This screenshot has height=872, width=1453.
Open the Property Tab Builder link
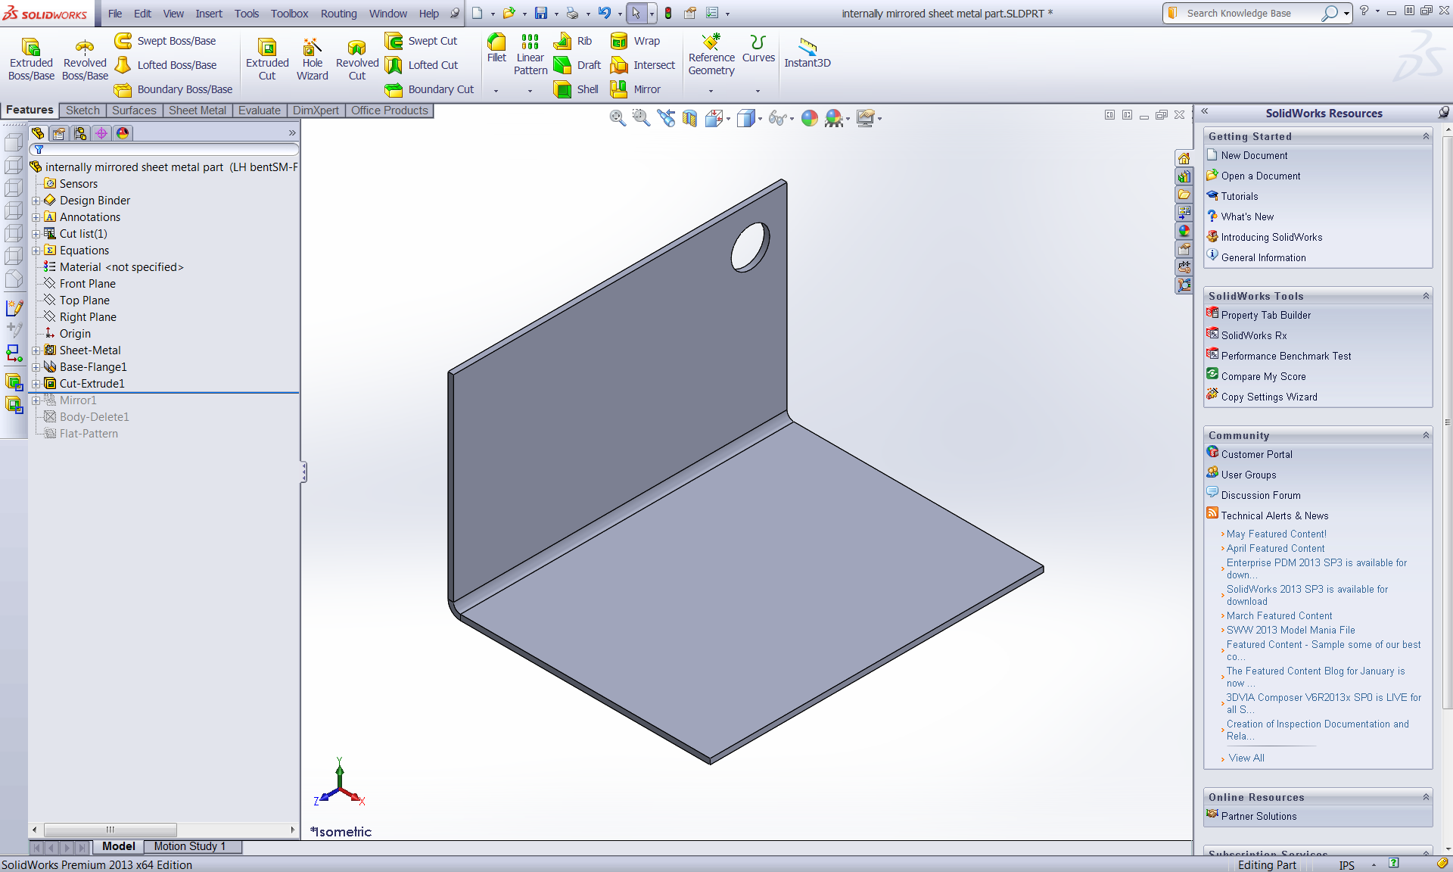click(1265, 315)
